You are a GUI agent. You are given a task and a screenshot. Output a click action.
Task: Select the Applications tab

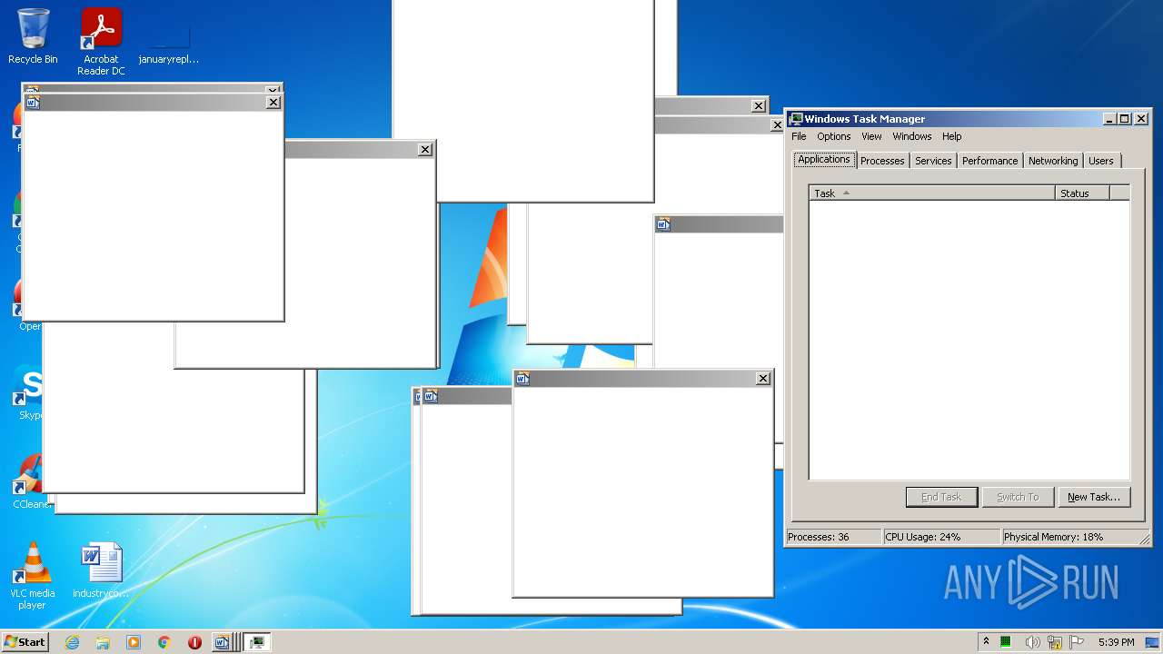coord(824,159)
